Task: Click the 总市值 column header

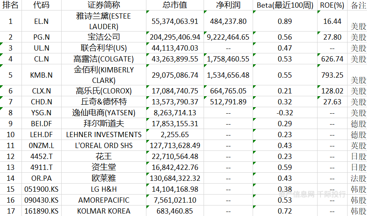Action: [x=175, y=5]
